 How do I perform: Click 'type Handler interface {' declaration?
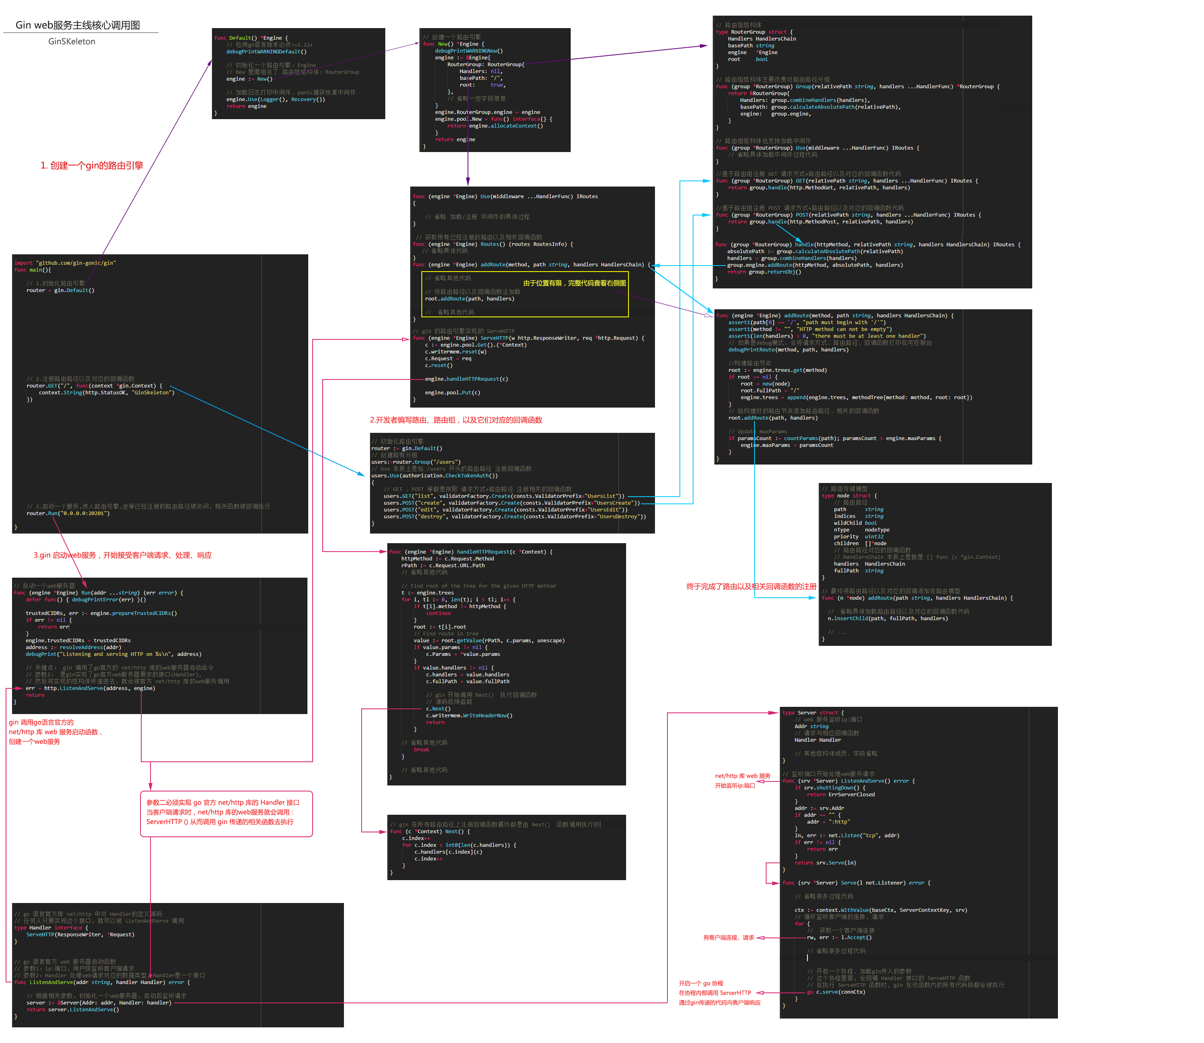coord(51,928)
